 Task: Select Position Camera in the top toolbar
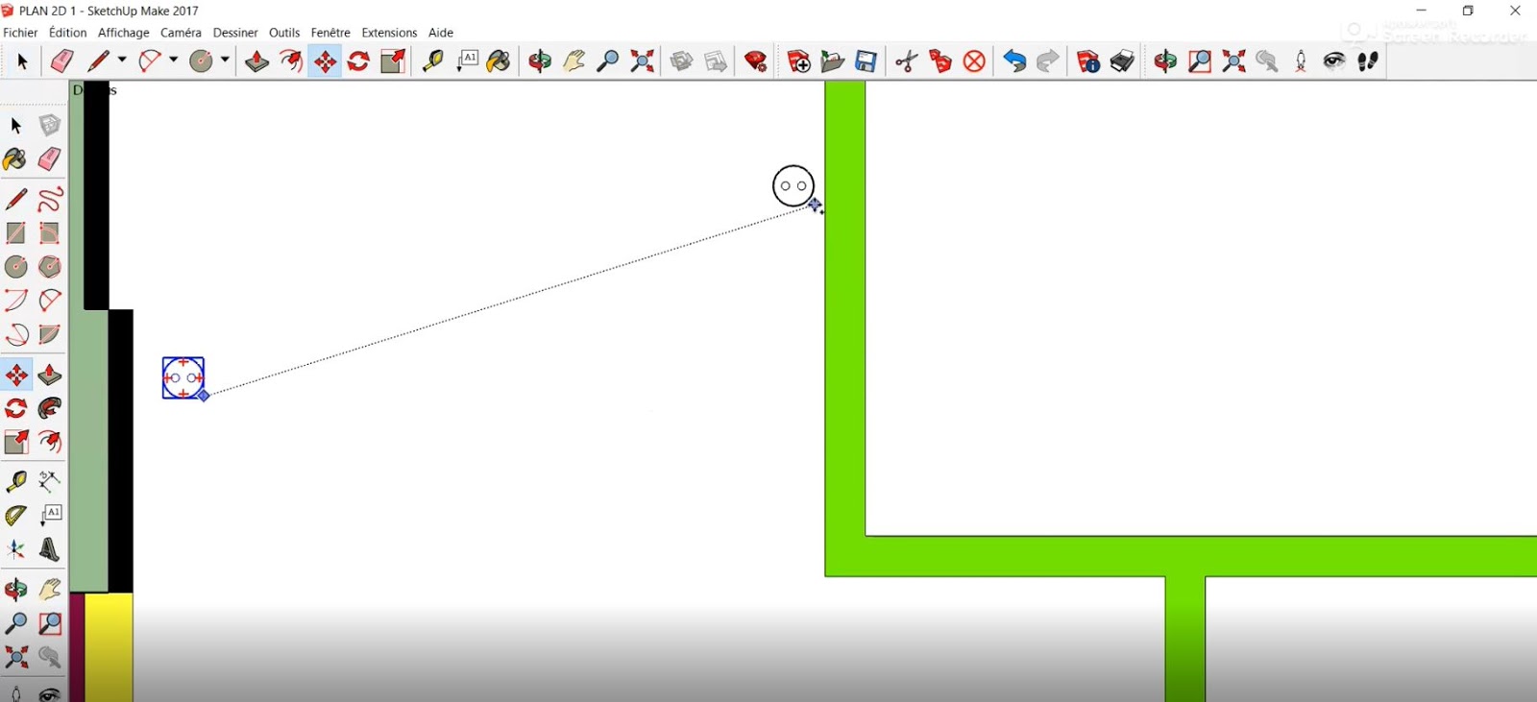point(1301,61)
